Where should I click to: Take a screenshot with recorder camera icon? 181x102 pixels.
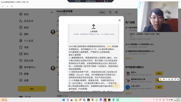pyautogui.click(x=105, y=1)
